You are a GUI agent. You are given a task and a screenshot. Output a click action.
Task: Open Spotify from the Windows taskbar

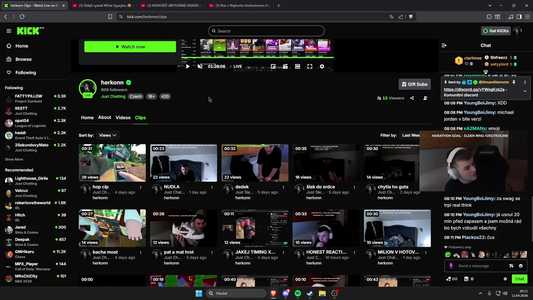tap(298, 293)
